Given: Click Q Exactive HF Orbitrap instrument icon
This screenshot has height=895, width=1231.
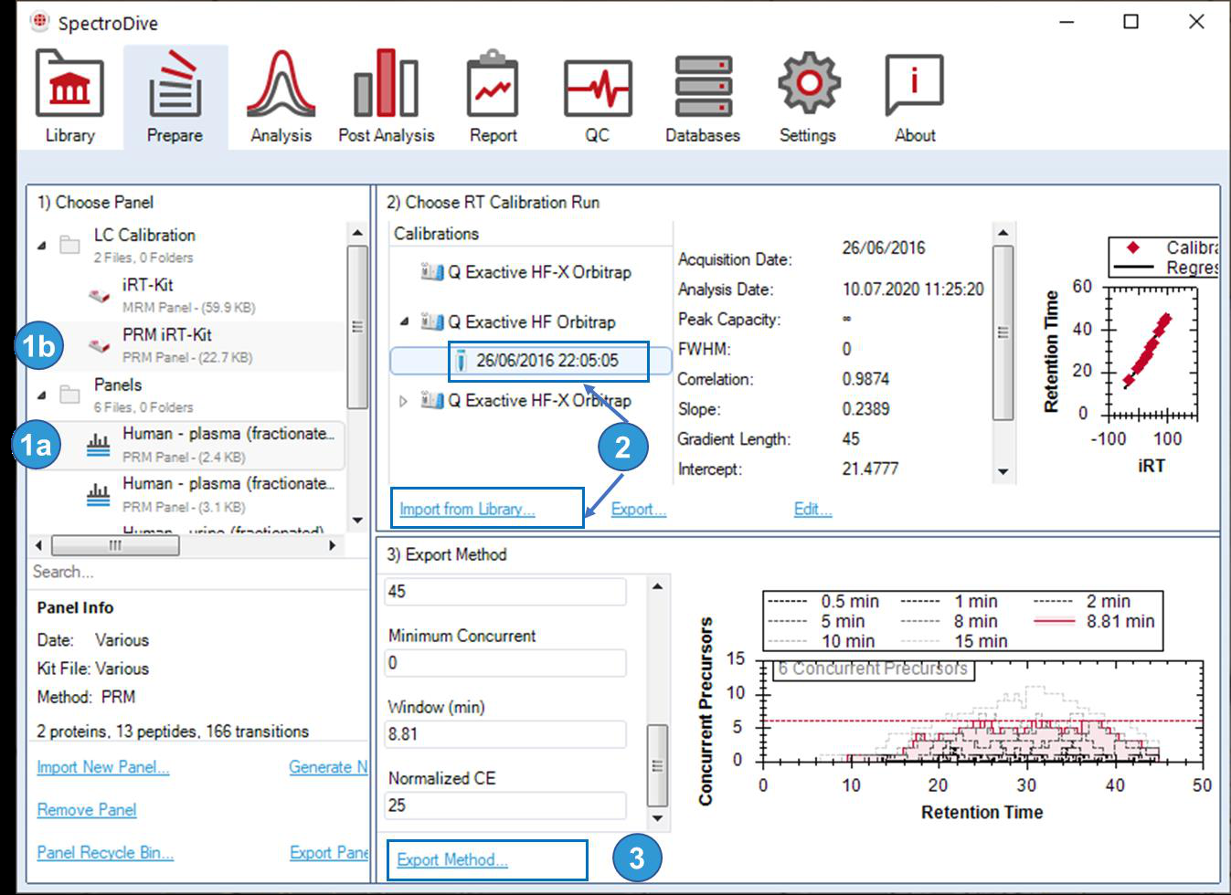Looking at the screenshot, I should click(x=431, y=321).
